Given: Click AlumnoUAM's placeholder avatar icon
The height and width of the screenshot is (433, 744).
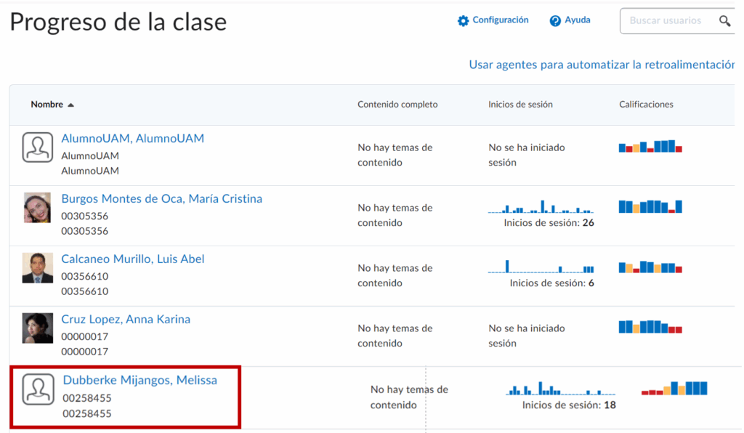Looking at the screenshot, I should click(x=37, y=147).
